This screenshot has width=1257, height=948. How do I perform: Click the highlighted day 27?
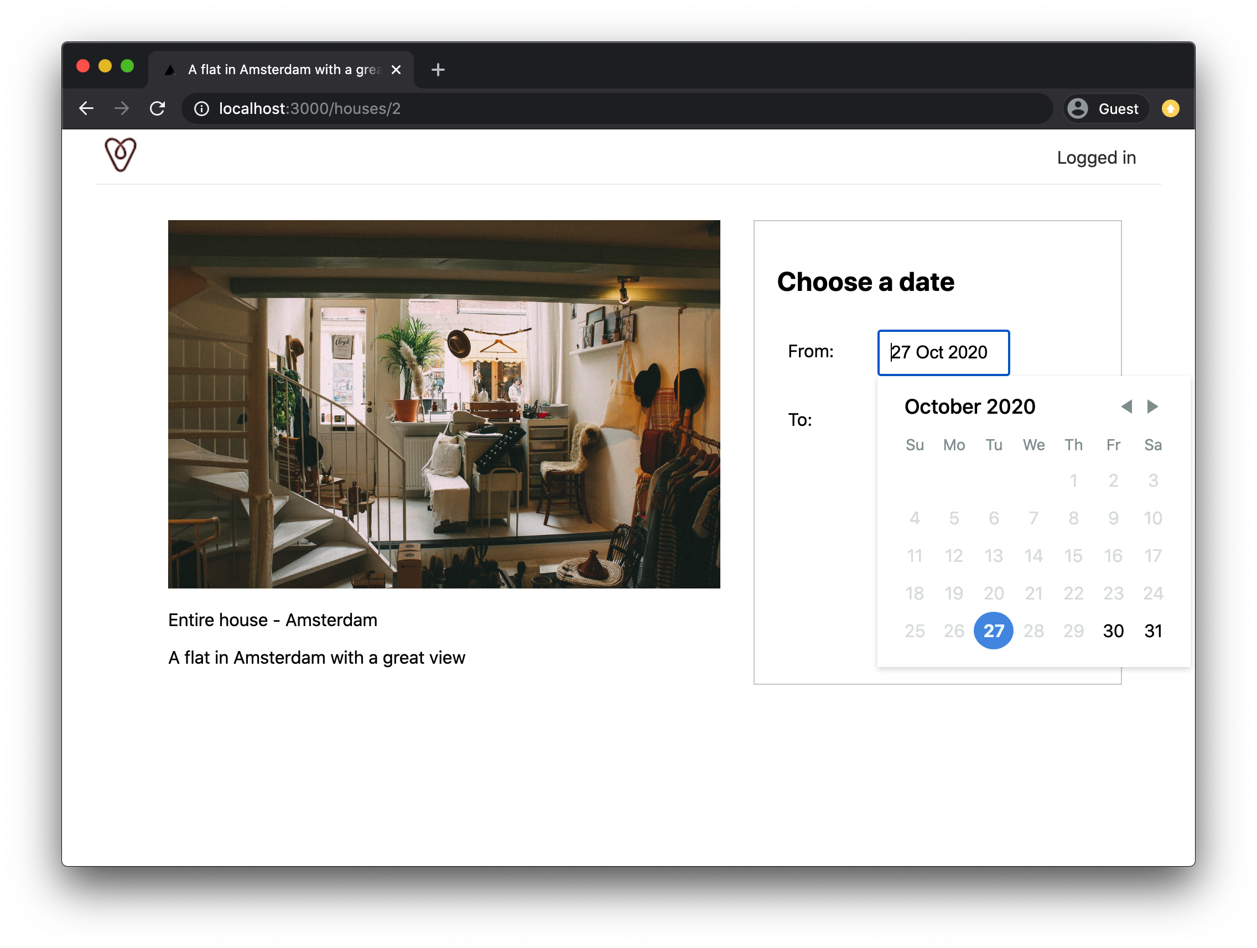pos(993,631)
